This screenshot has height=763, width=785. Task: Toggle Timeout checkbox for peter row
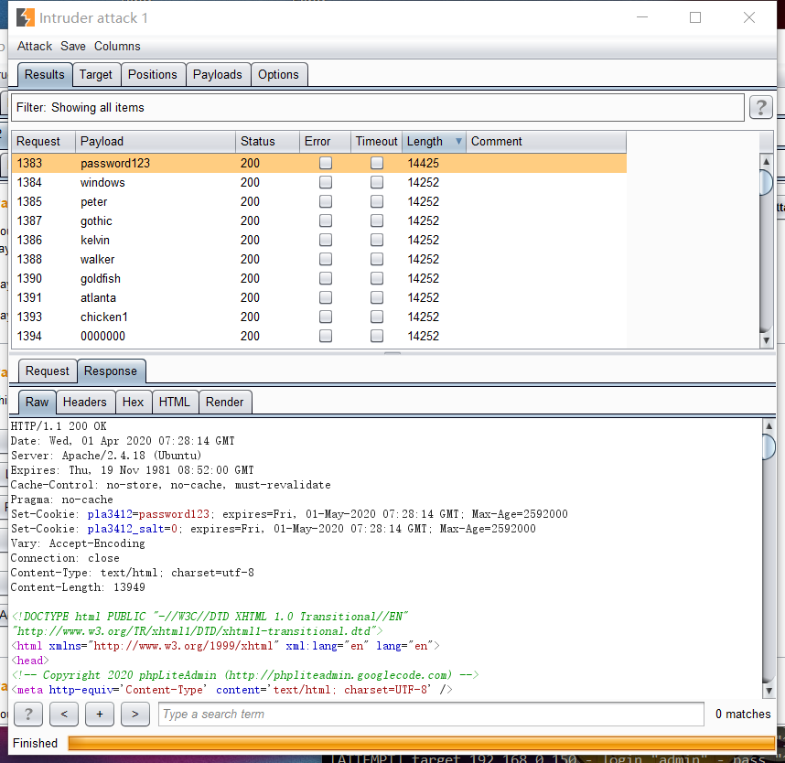pyautogui.click(x=376, y=201)
